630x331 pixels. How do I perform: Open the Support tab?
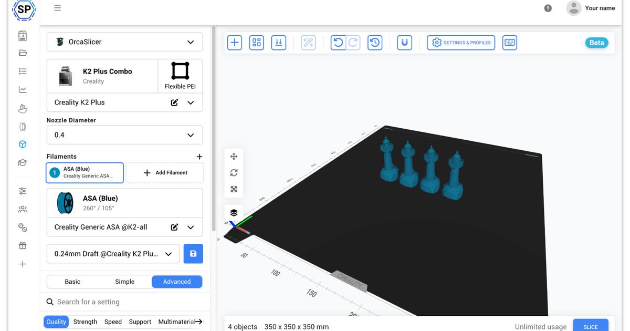click(x=140, y=322)
